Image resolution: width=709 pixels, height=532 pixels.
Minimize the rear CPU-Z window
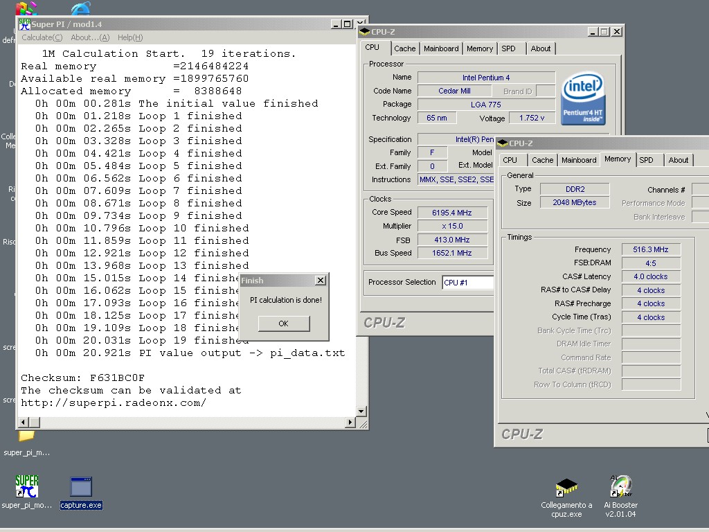[593, 32]
